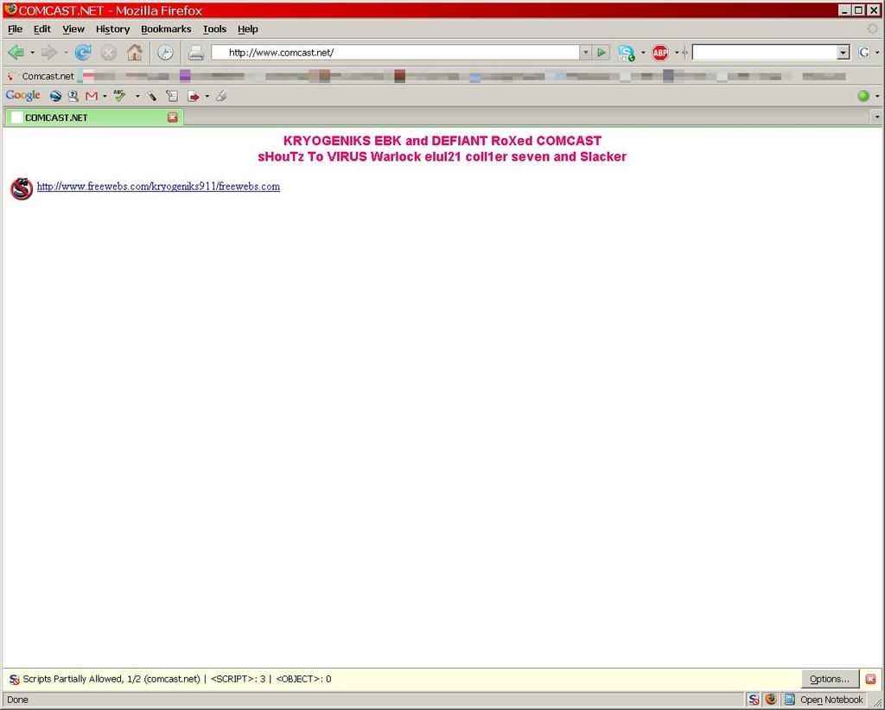Click the "Done" status bar text
The image size is (885, 710).
tap(17, 700)
